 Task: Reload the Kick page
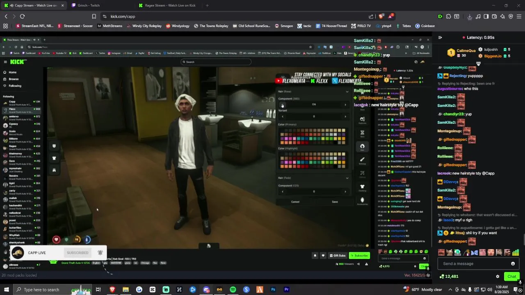pos(22,16)
